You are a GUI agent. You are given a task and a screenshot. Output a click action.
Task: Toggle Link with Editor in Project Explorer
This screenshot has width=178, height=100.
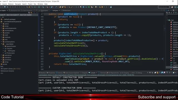point(31,12)
